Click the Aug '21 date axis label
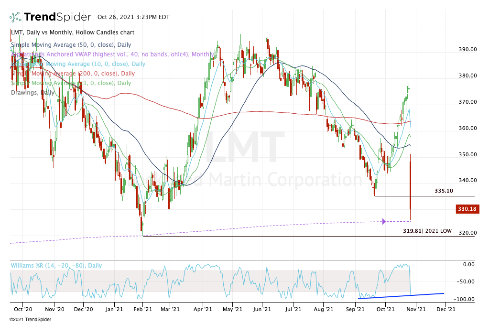489x324 pixels. 324,309
